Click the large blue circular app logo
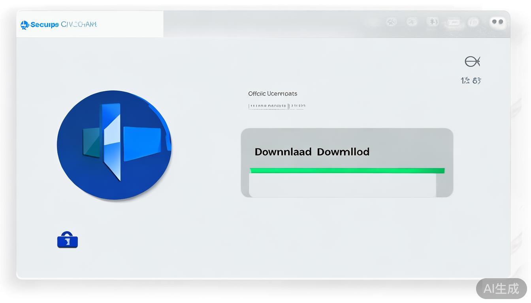531x303 pixels. tap(114, 145)
